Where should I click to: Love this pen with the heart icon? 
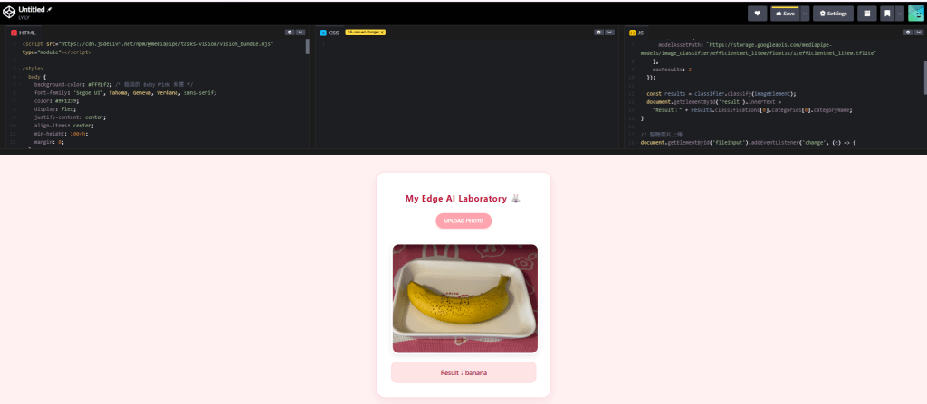click(x=757, y=14)
